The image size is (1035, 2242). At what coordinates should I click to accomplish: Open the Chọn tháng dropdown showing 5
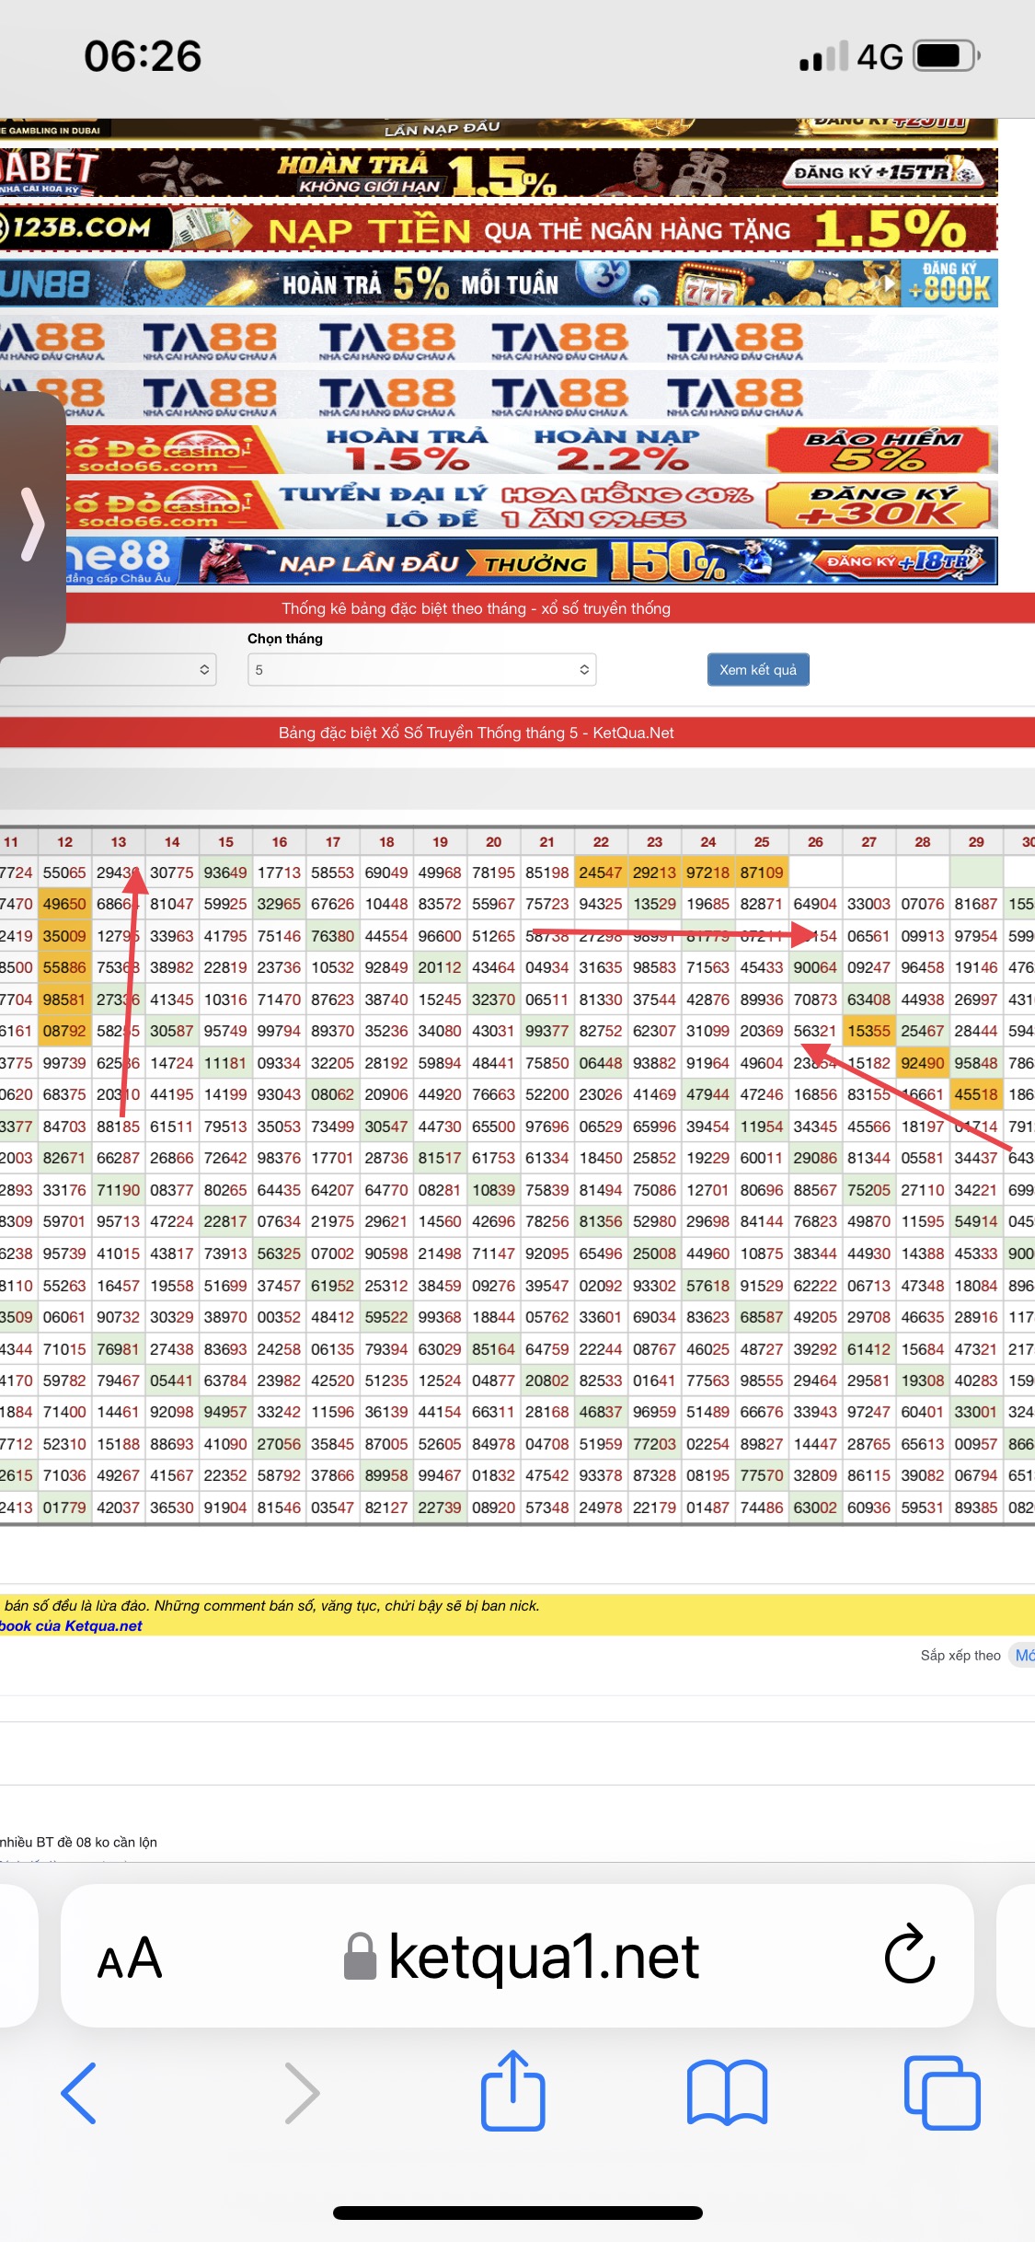pyautogui.click(x=421, y=670)
